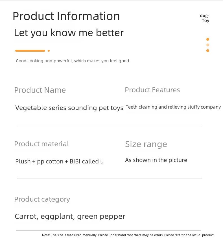This screenshot has height=246, width=223.
Task: Select the "Product Features" section label
Action: (152, 90)
